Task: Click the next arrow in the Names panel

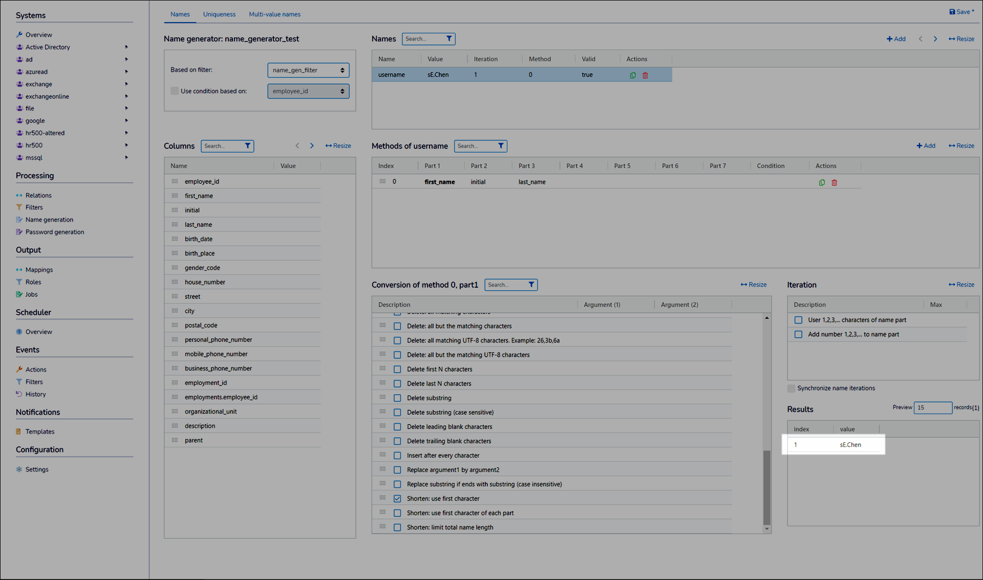Action: [935, 39]
